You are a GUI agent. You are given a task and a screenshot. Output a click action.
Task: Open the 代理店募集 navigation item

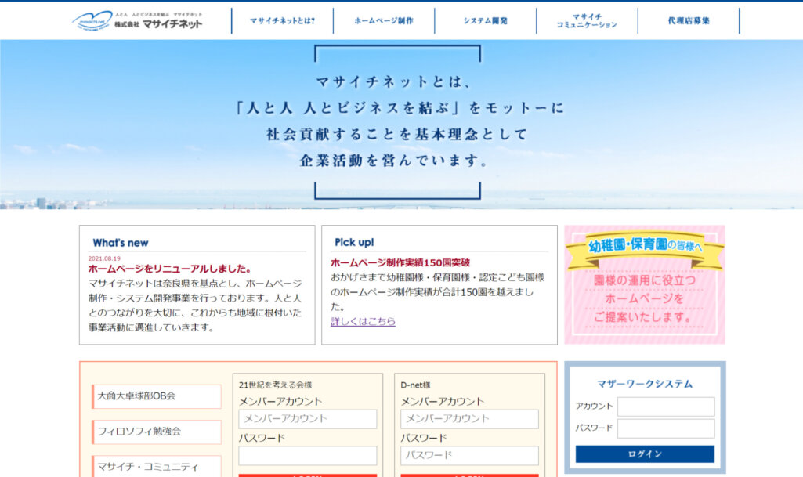click(689, 22)
